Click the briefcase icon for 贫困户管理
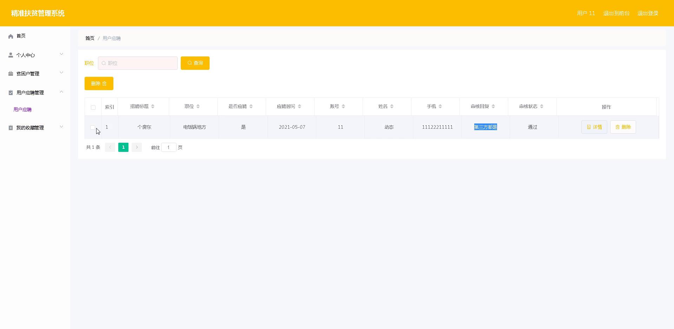Screen dimensions: 674x329 (11, 74)
